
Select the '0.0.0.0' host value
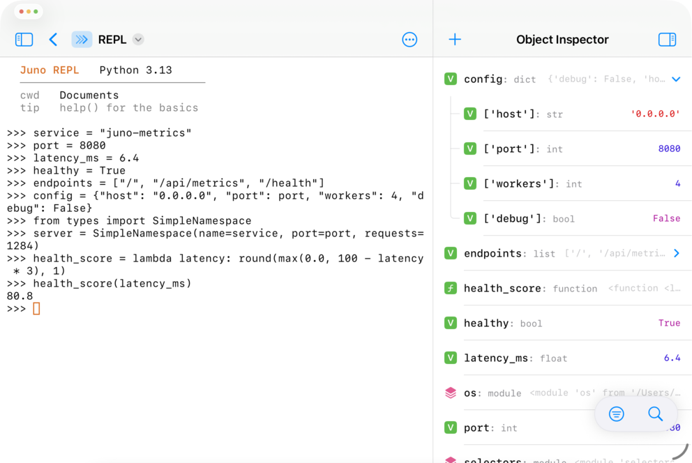[x=655, y=114]
